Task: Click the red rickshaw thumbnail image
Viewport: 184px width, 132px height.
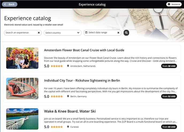Action: (x=22, y=89)
